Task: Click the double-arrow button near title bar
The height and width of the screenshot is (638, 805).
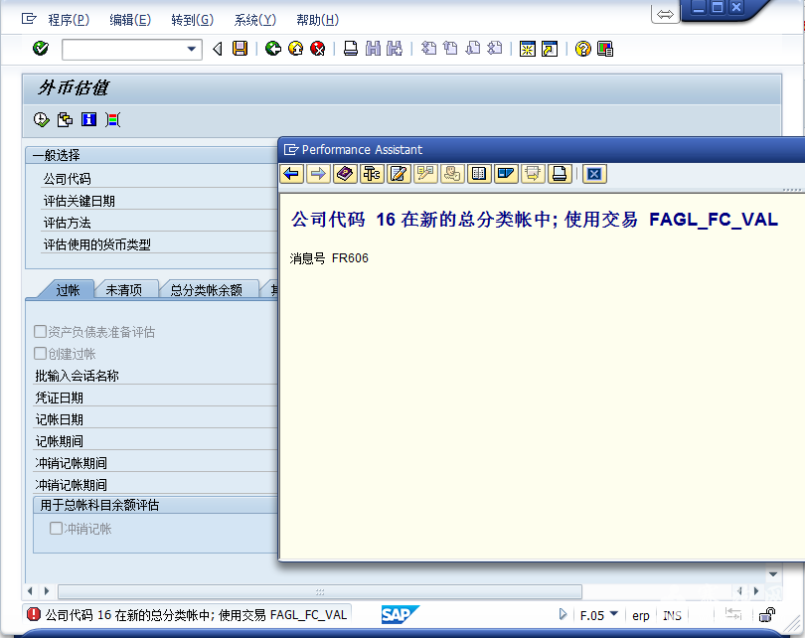Action: (665, 14)
